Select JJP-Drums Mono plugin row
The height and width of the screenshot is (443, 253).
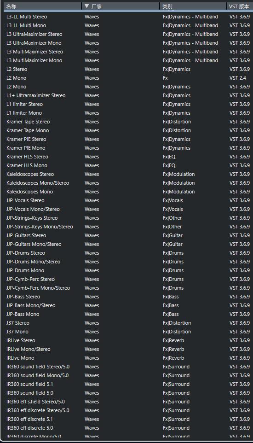(127, 271)
